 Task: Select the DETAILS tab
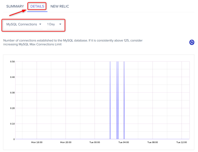[x=37, y=6]
